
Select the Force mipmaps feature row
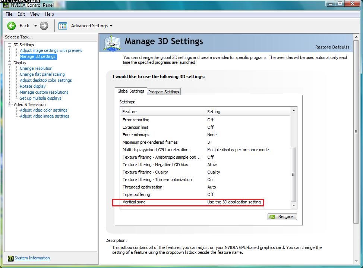205,135
